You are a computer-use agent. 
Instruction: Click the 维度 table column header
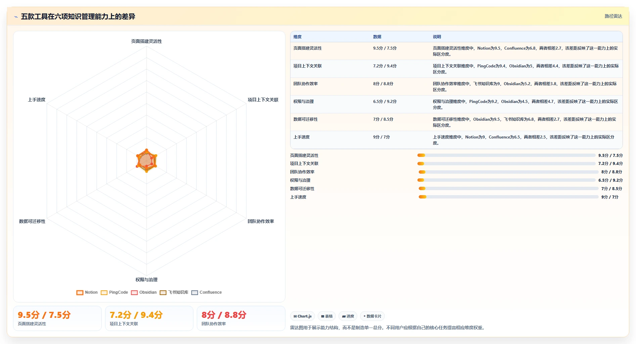click(298, 37)
